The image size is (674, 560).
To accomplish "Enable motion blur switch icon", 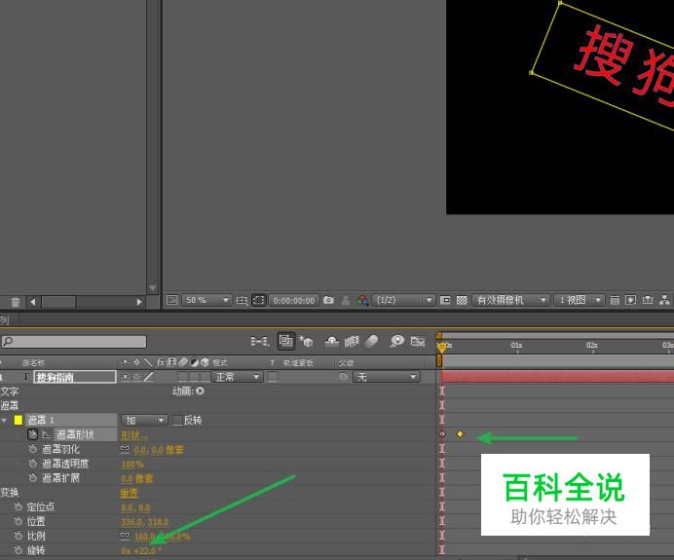I will (x=371, y=341).
